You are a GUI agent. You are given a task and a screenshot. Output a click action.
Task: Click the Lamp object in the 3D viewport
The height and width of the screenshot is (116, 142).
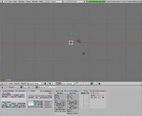point(78,41)
